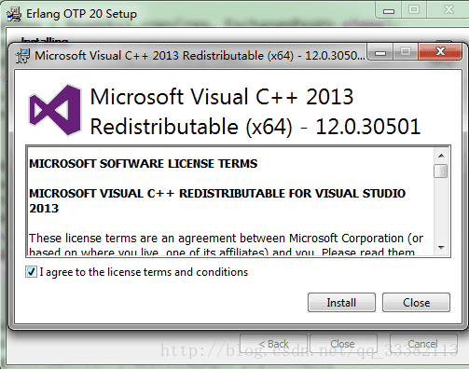Click the license text's scroll down arrow
The width and height of the screenshot is (469, 369).
point(441,248)
